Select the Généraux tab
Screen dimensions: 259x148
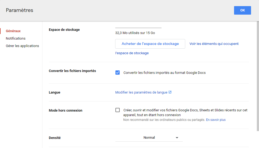tap(13, 31)
